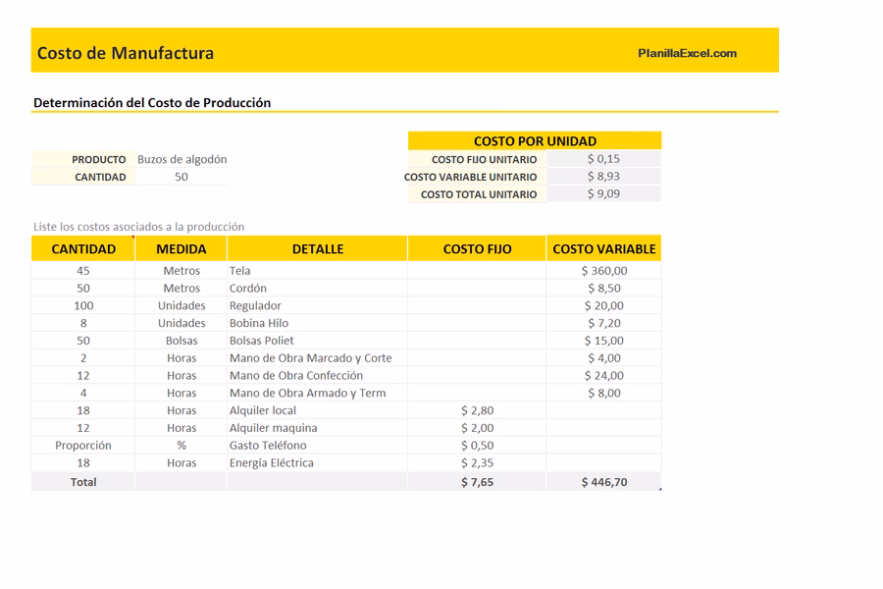Click the COSTO FIJO UNITARIO value $ 0,15
This screenshot has height=589, width=883.
(603, 159)
